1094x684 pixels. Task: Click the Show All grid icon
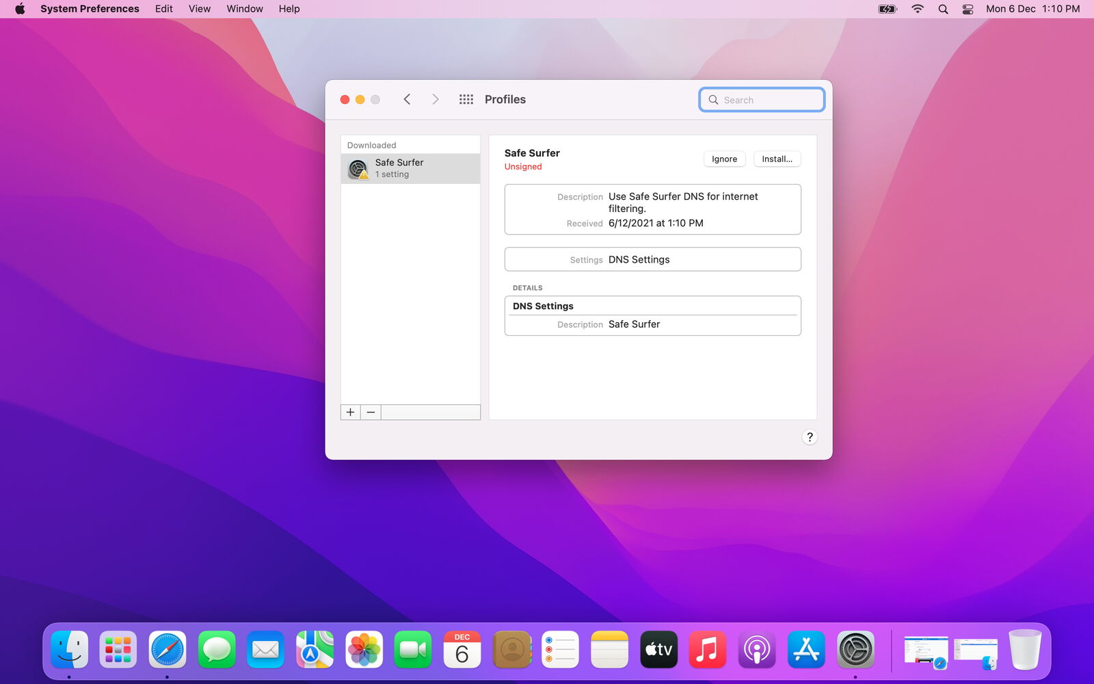point(466,99)
